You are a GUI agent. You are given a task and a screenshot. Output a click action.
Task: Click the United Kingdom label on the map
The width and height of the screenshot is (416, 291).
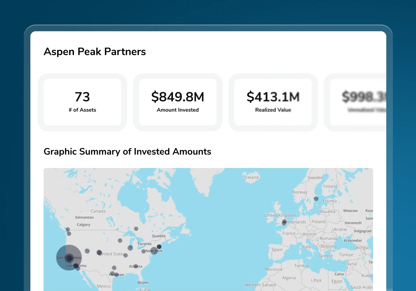click(x=280, y=215)
